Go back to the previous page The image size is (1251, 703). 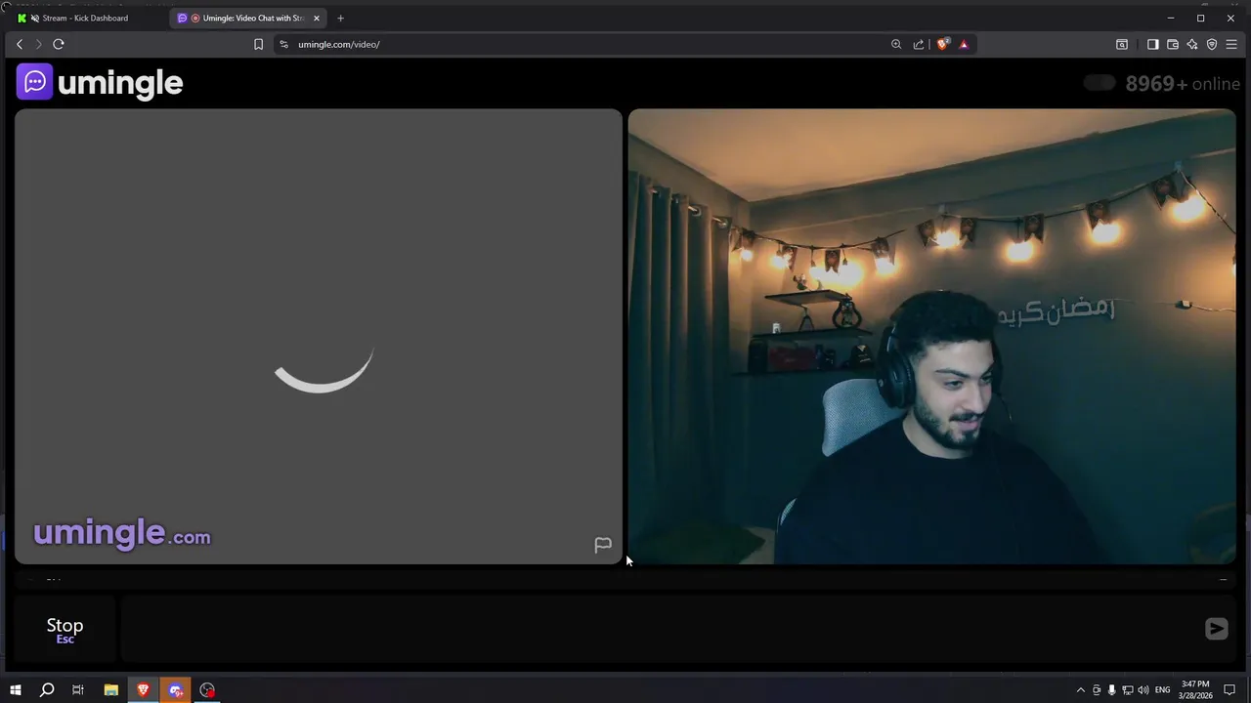click(x=20, y=44)
